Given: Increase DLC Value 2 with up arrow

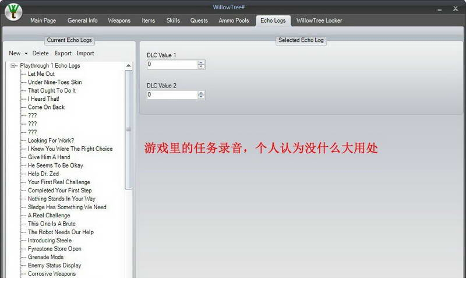Looking at the screenshot, I should point(201,93).
